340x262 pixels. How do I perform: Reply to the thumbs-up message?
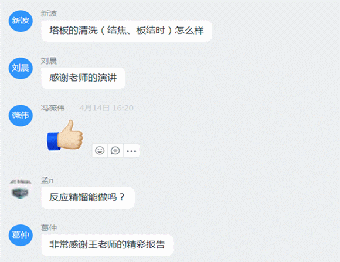click(115, 150)
